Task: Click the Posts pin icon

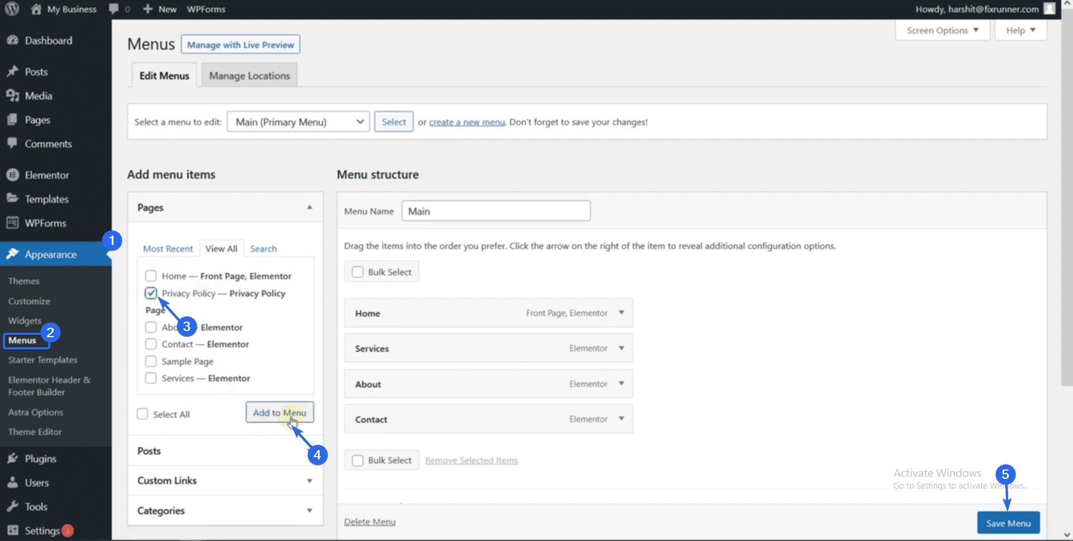Action: point(12,71)
